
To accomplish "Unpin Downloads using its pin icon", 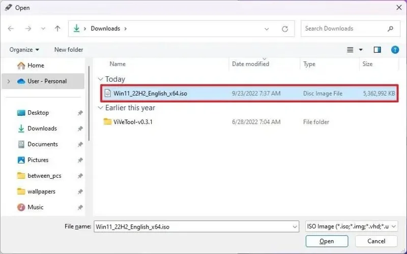I will click(x=80, y=129).
